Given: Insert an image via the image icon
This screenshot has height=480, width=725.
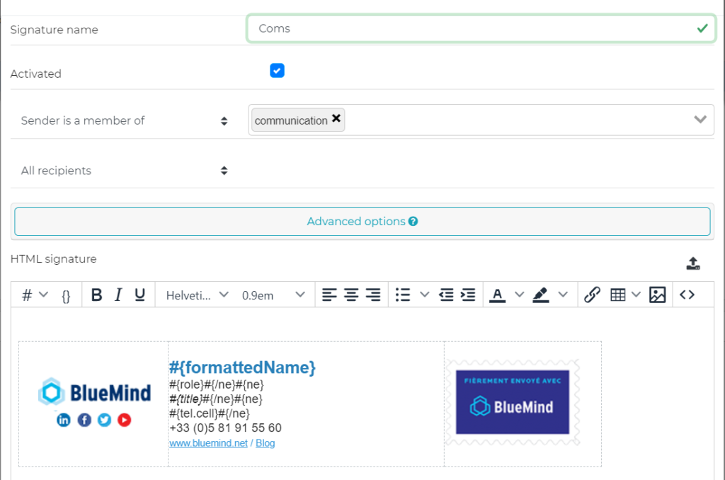Looking at the screenshot, I should click(657, 295).
